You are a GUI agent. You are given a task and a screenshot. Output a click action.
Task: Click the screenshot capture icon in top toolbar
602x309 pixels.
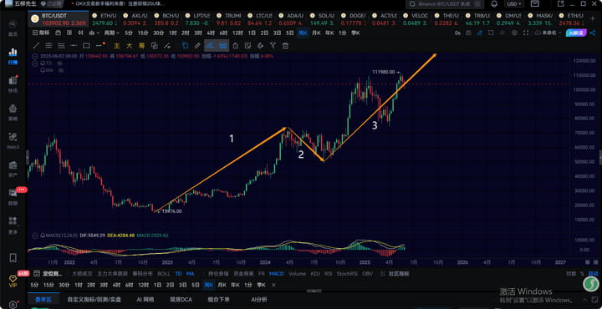468,33
